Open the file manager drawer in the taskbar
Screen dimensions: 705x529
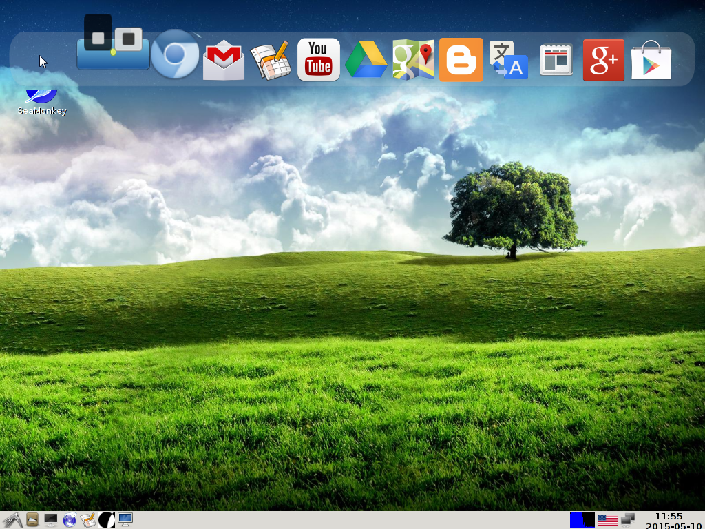tap(32, 520)
